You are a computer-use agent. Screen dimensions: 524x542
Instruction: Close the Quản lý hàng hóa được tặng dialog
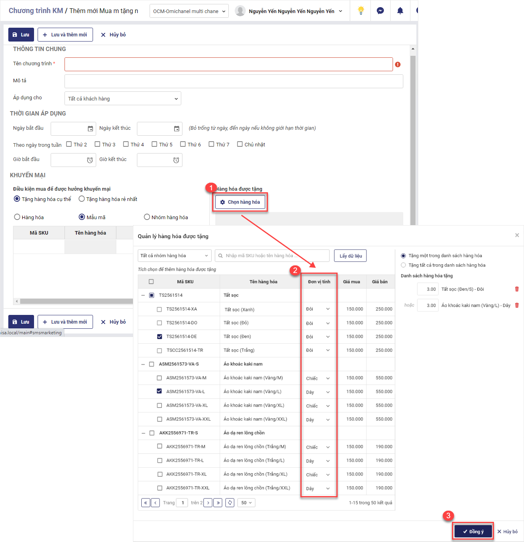click(x=517, y=235)
